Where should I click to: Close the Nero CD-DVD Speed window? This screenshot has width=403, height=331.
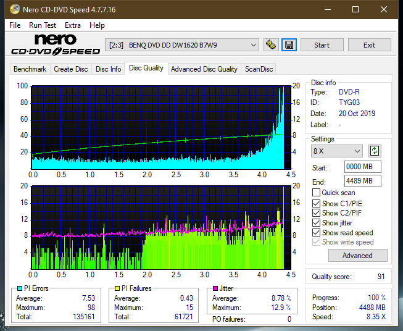point(384,9)
